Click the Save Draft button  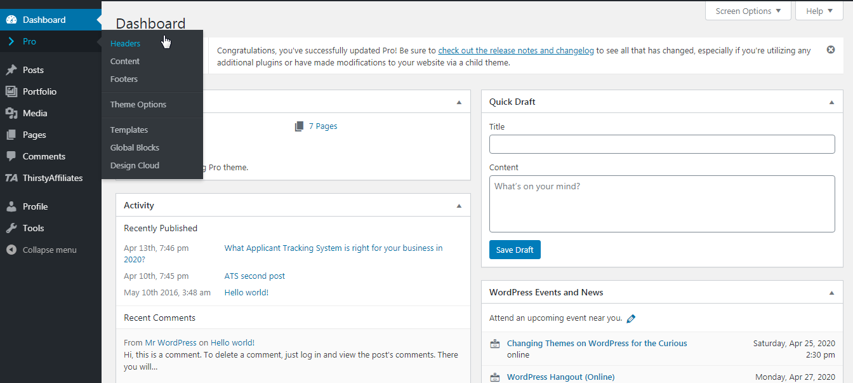pos(515,250)
